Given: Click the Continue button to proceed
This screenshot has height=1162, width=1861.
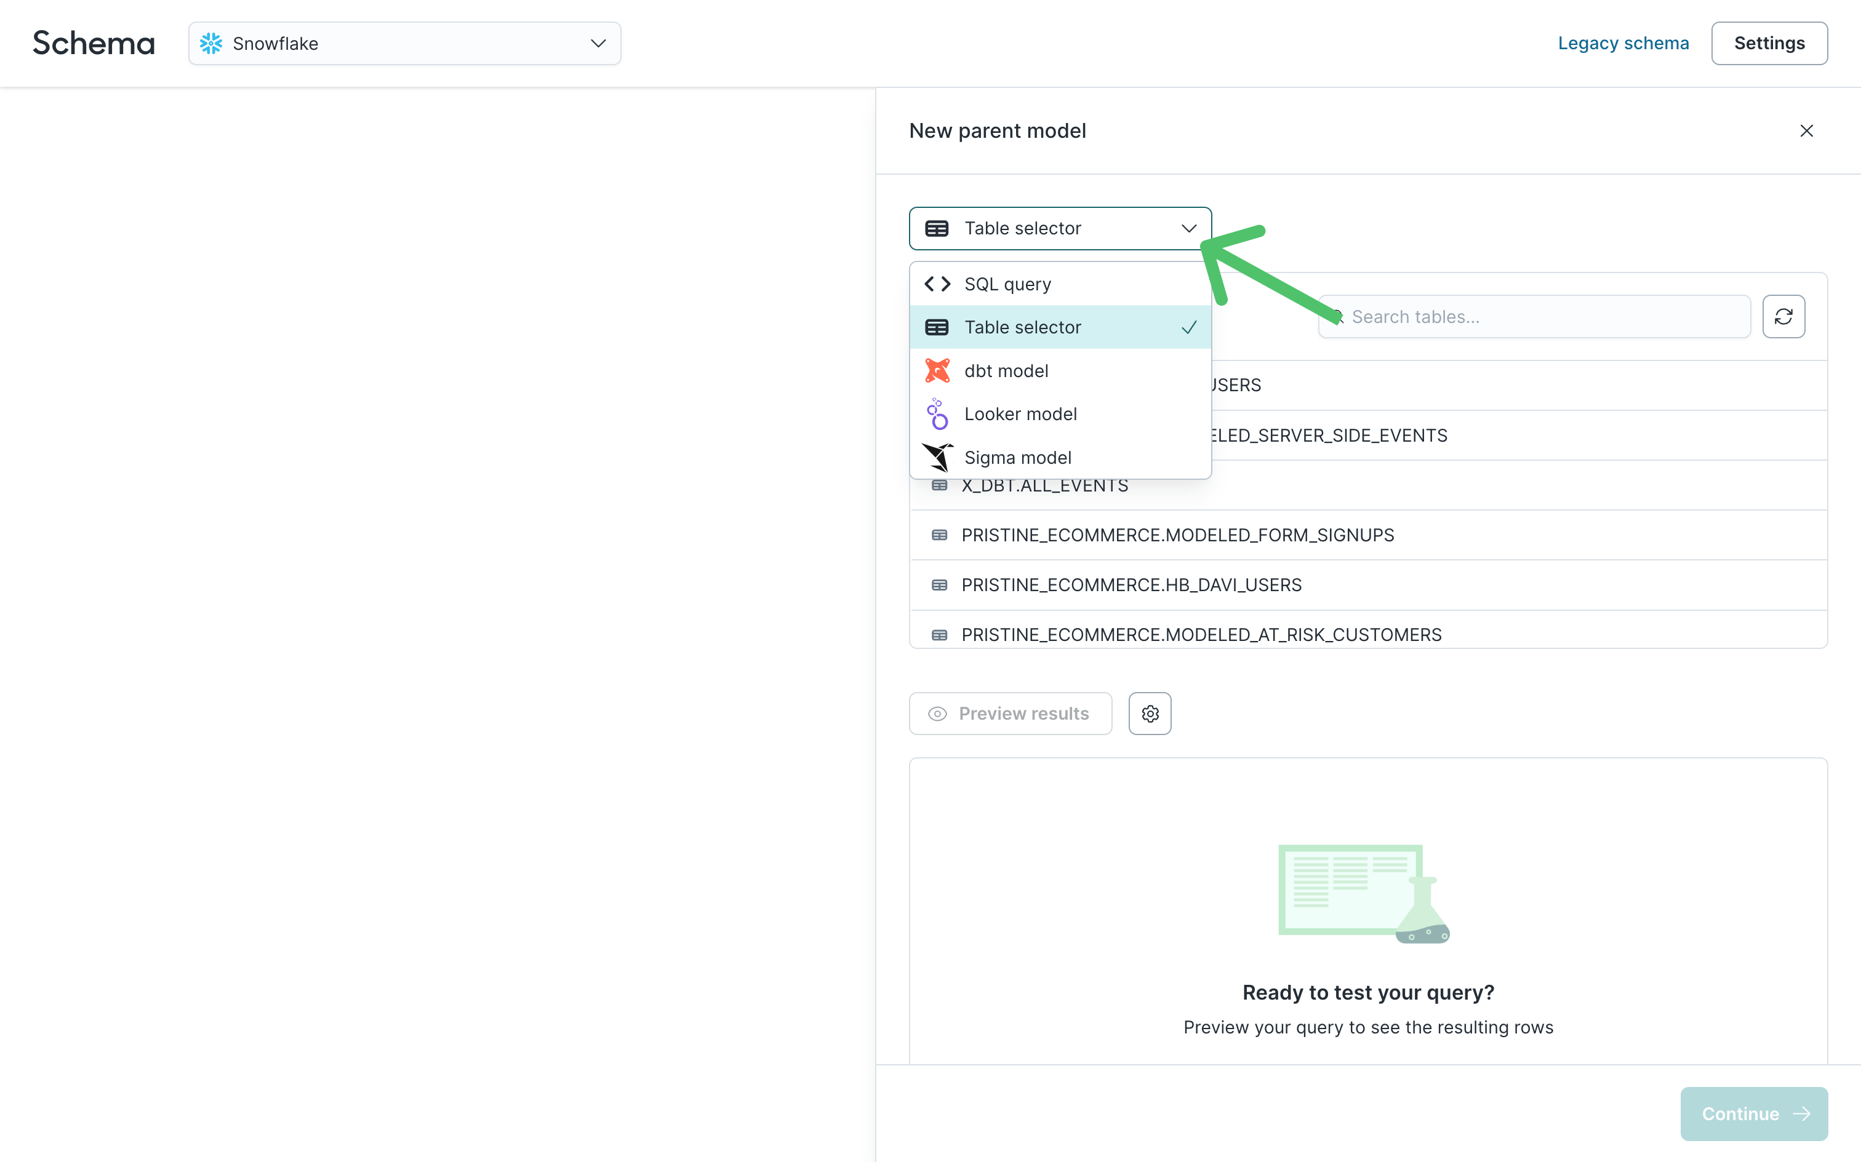Looking at the screenshot, I should coord(1754,1112).
